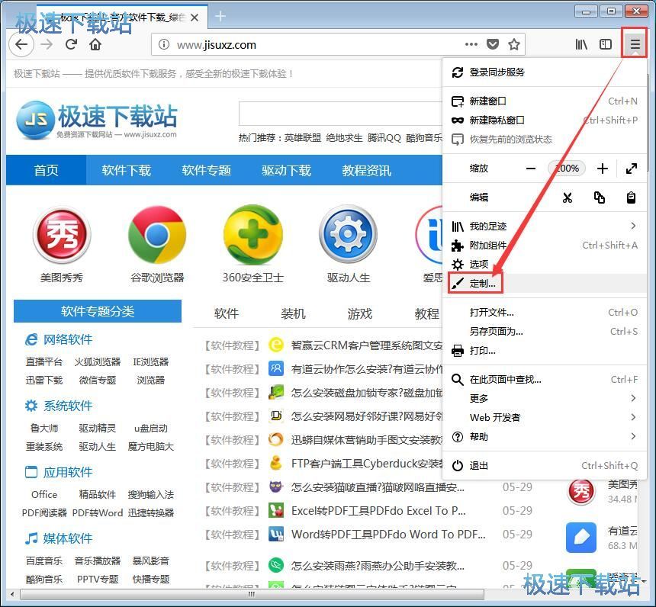Select 打印... menu item

[545, 351]
